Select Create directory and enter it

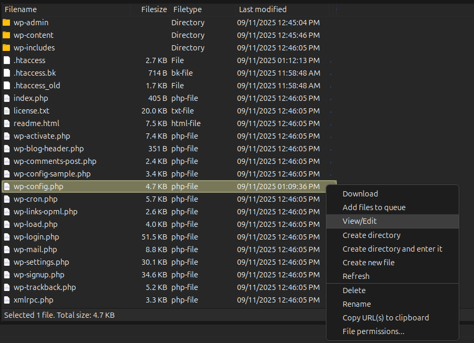[x=393, y=248]
